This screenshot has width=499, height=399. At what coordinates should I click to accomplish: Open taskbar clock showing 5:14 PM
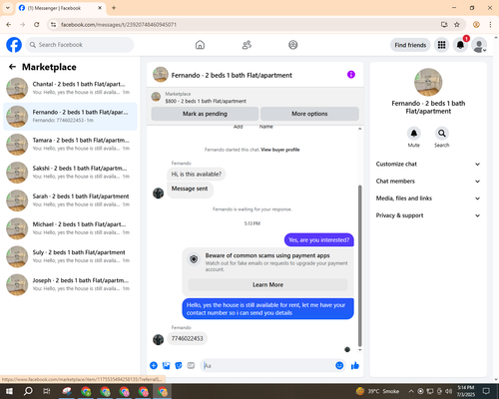(465, 391)
